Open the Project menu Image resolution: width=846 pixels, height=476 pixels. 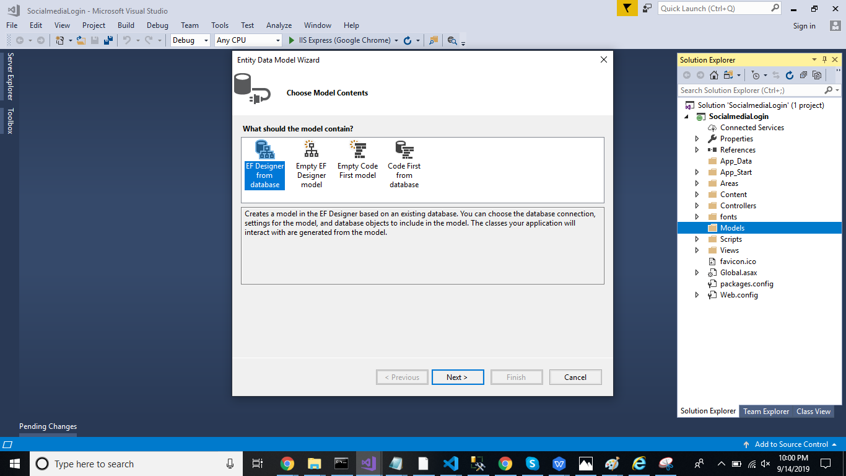[x=94, y=25]
